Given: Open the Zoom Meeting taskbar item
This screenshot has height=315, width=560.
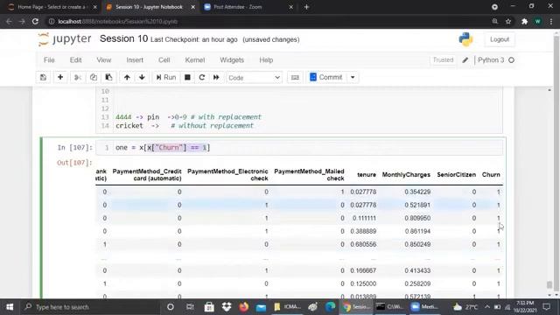Looking at the screenshot, I should click(424, 307).
